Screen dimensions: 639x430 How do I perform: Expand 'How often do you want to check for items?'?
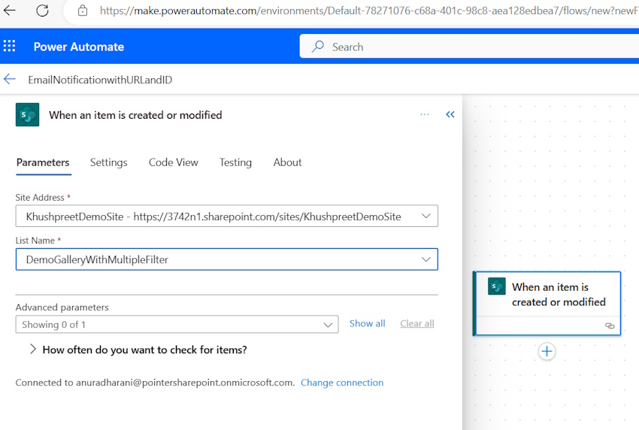pos(138,350)
